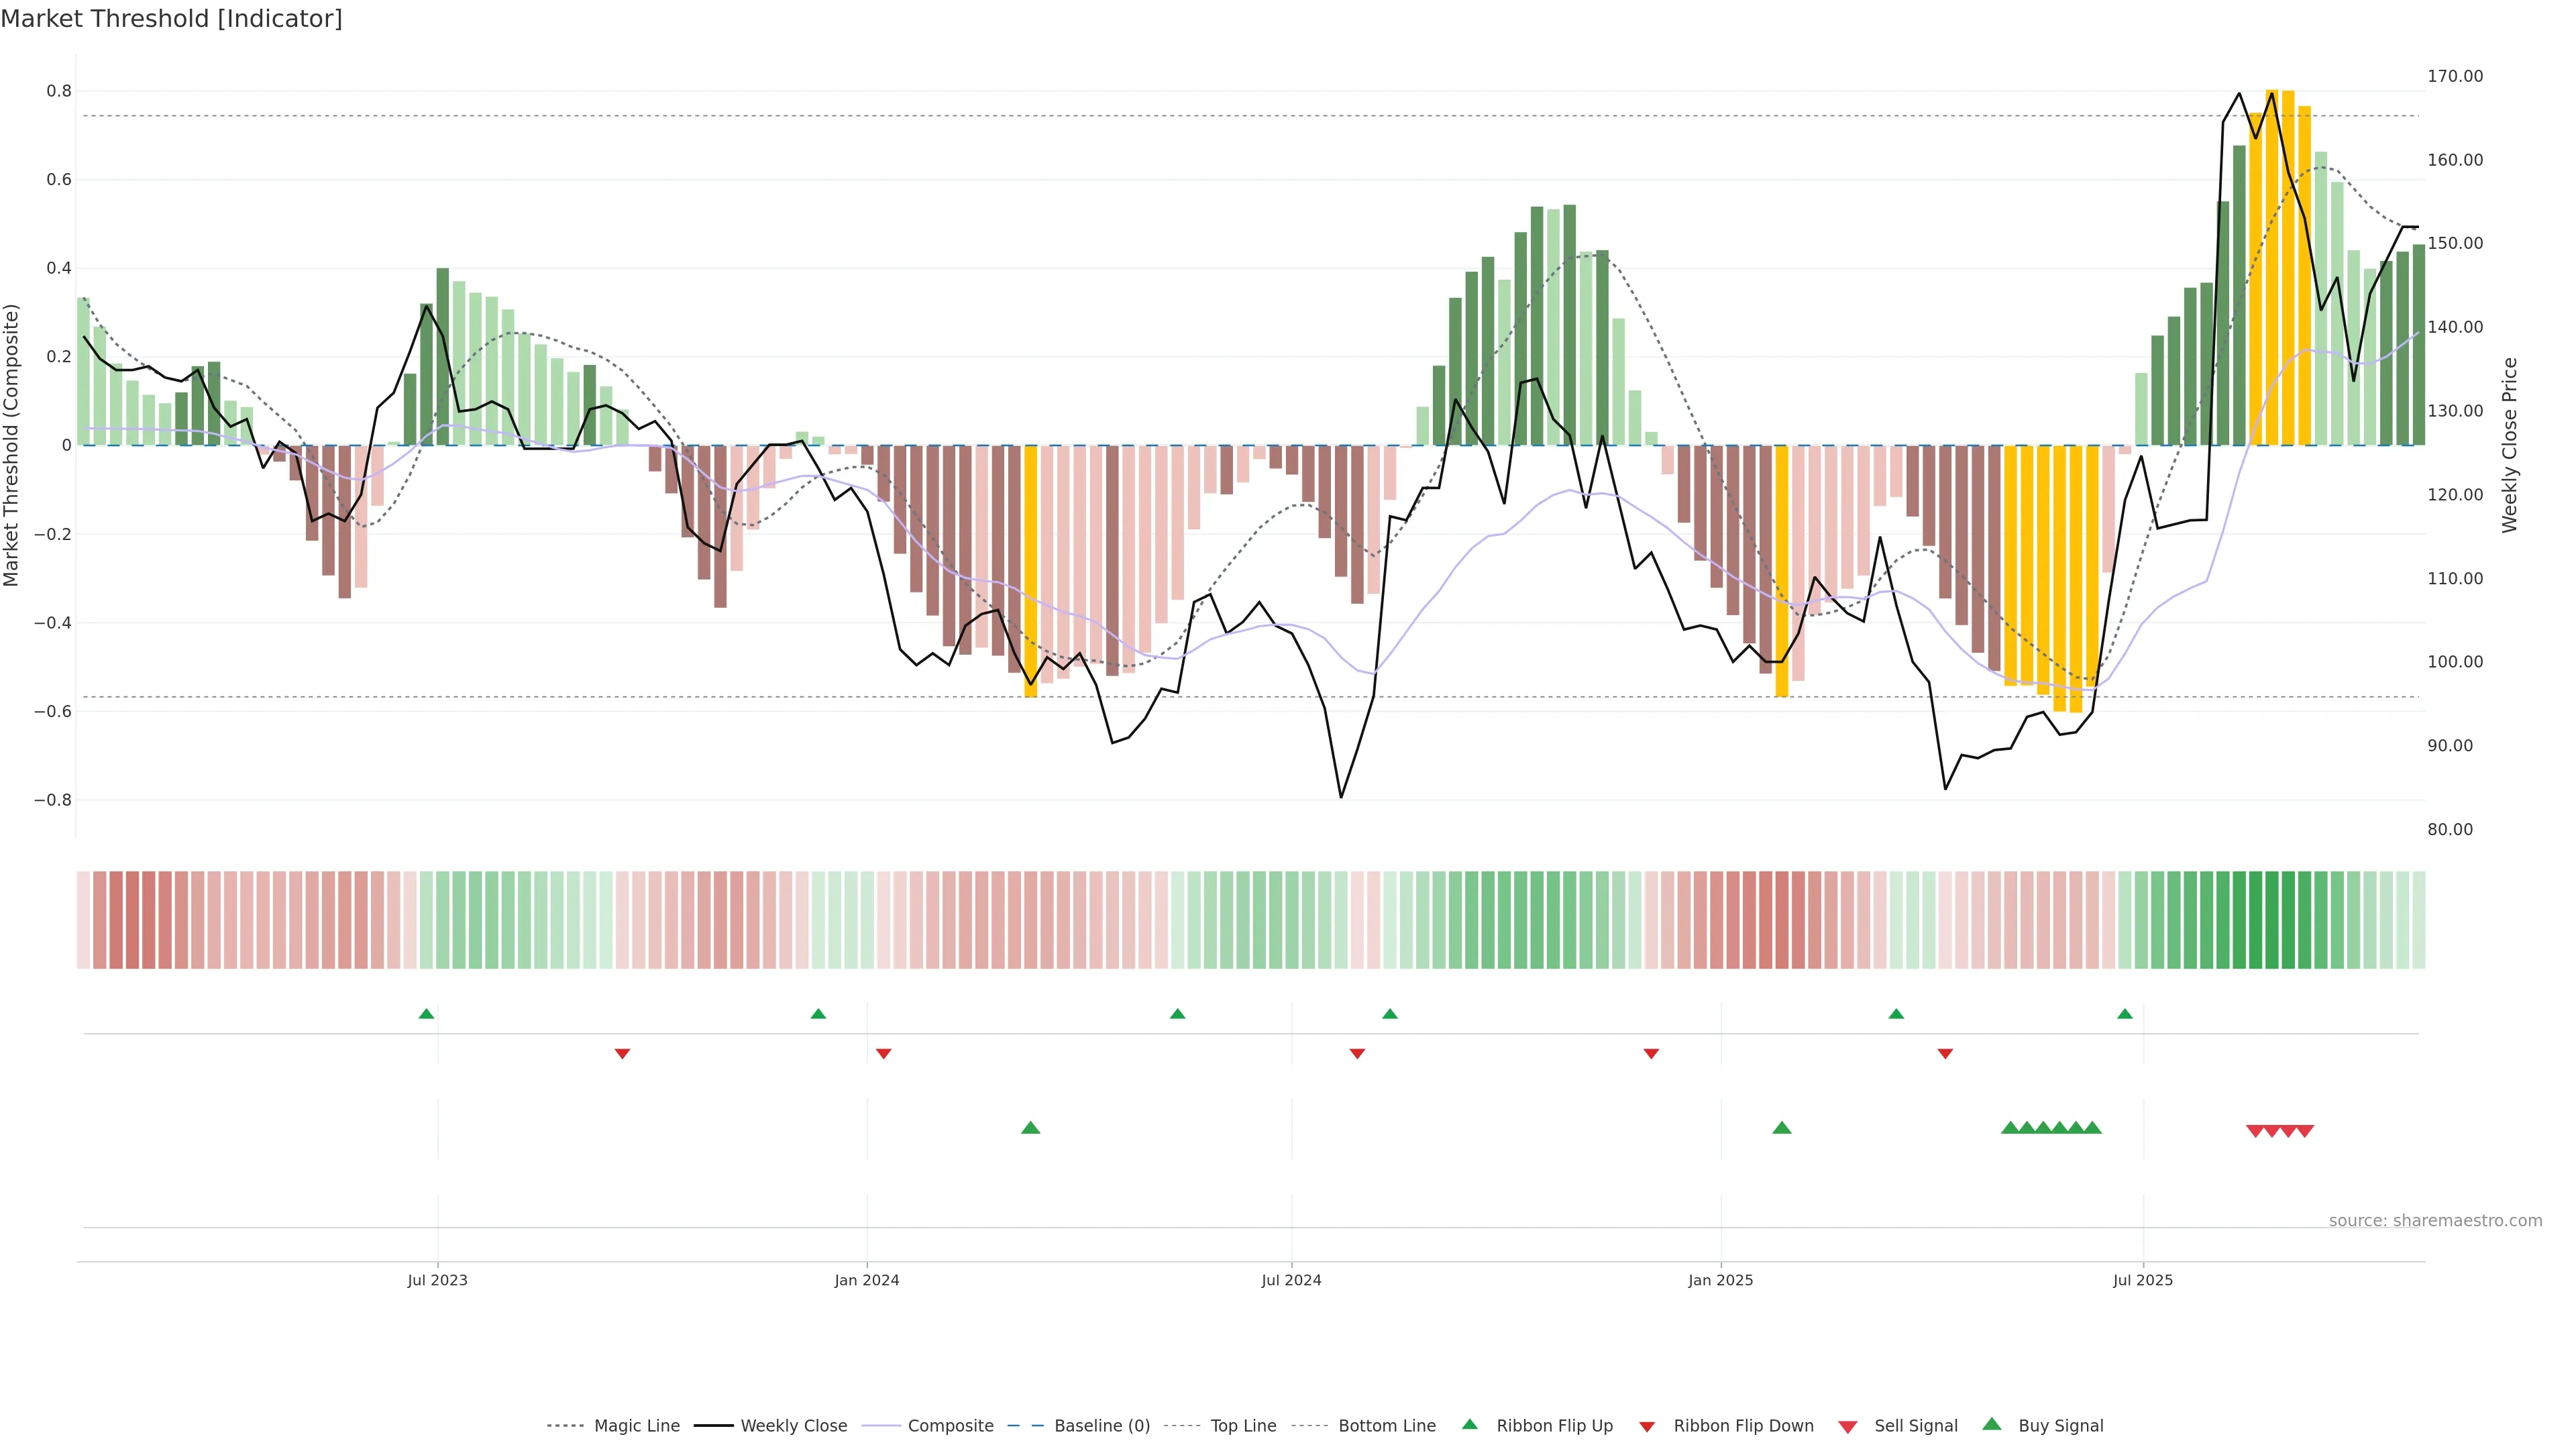Click the Weekly Close Price axis title
2576x1449 pixels.
[2509, 445]
